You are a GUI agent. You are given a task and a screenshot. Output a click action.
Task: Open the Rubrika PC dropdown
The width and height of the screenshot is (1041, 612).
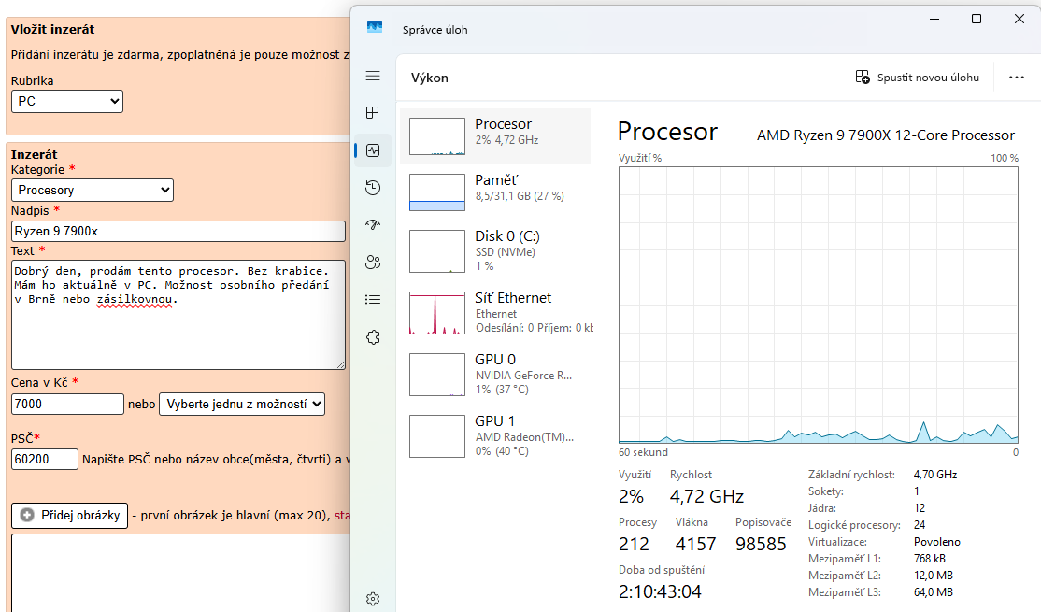[67, 102]
